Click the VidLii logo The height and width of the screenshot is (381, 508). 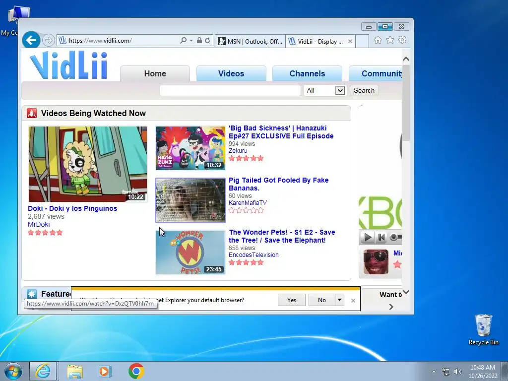click(68, 65)
